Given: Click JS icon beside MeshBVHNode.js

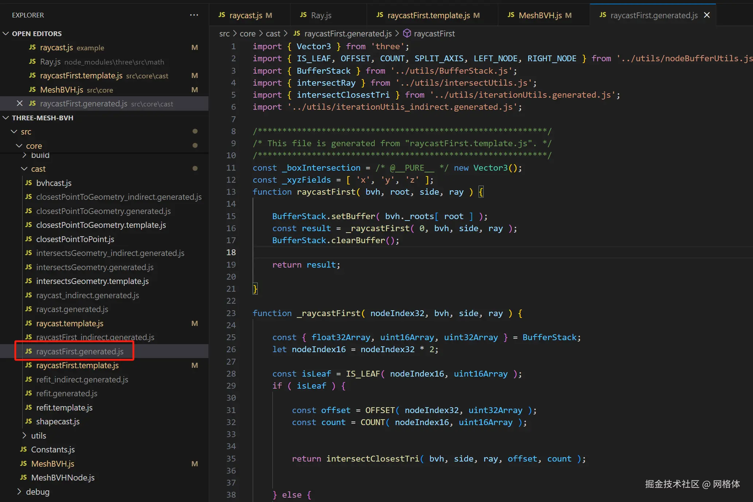Looking at the screenshot, I should (x=23, y=478).
